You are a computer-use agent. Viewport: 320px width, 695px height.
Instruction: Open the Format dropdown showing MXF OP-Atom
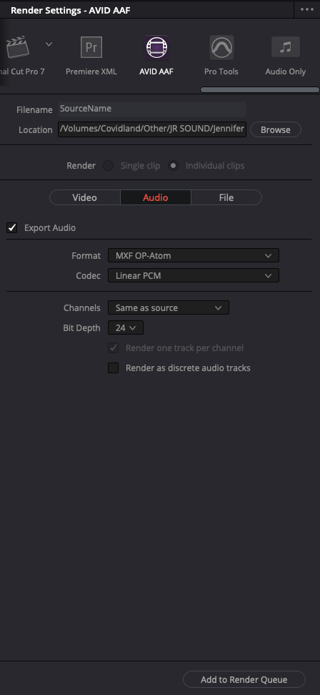(x=194, y=256)
